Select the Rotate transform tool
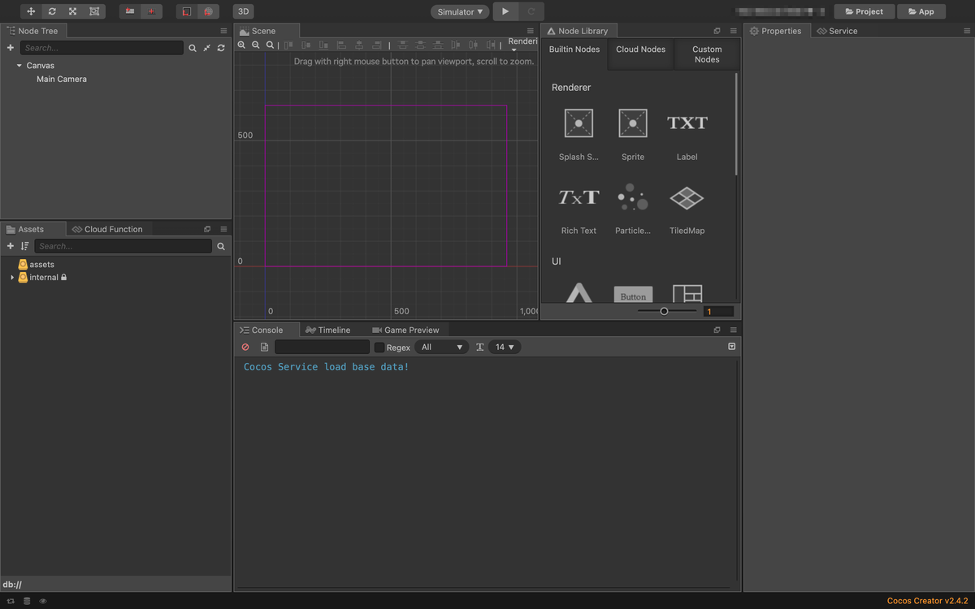975x609 pixels. 52,11
